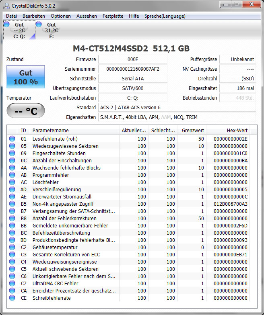Click status orb for Wiederzuweisungsereignisse
Image resolution: width=264 pixels, height=315 pixels.
(12, 262)
